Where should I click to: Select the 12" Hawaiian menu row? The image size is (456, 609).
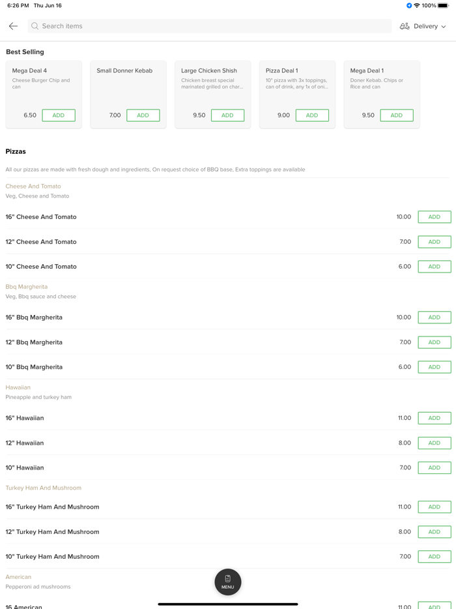pos(195,443)
